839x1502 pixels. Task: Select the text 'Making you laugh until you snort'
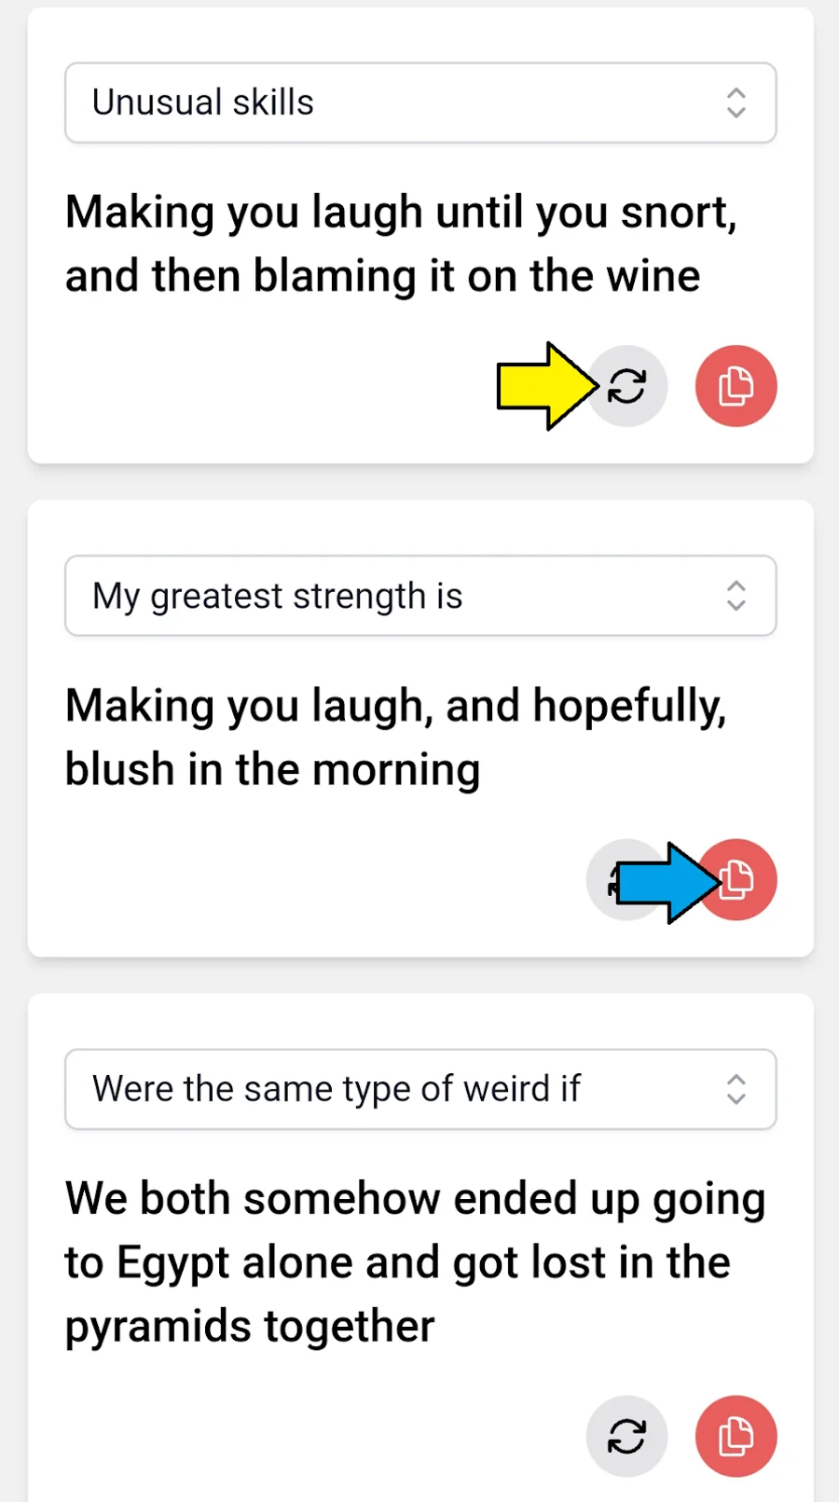(401, 212)
